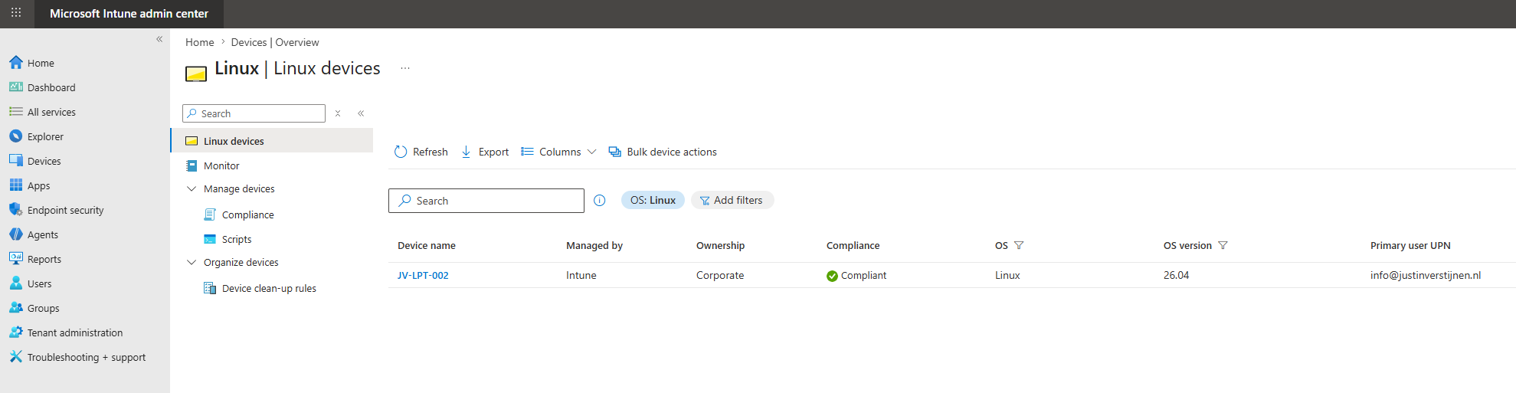
Task: Open Scripts under Manage devices
Action: [237, 239]
